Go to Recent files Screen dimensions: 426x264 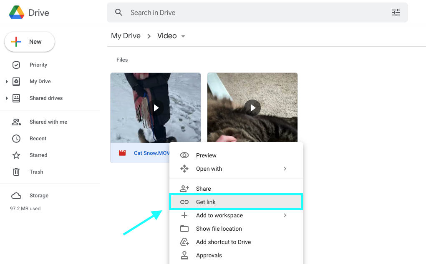(38, 139)
